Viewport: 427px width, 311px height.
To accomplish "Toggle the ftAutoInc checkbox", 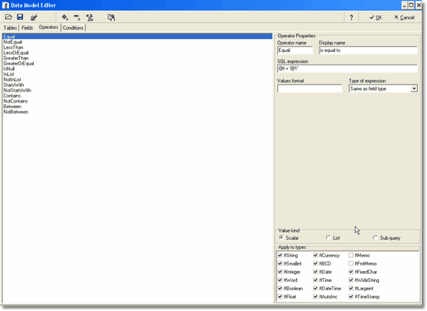I will point(315,297).
